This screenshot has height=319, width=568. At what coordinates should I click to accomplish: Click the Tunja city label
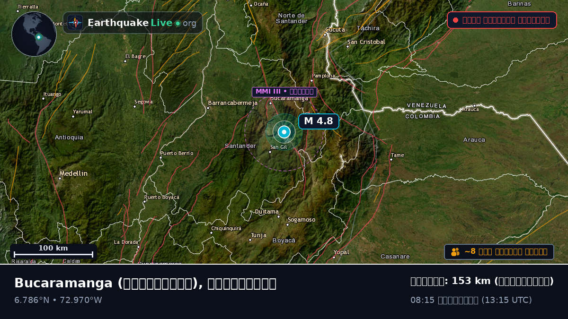[258, 235]
